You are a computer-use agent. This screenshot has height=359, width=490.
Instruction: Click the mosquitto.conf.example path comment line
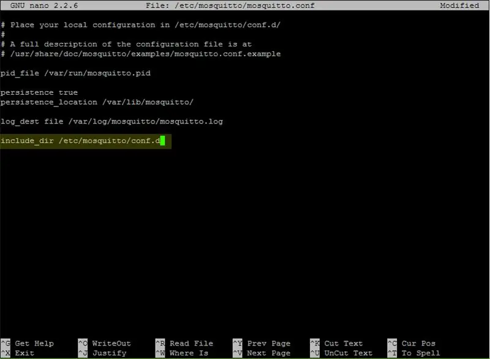pos(141,54)
